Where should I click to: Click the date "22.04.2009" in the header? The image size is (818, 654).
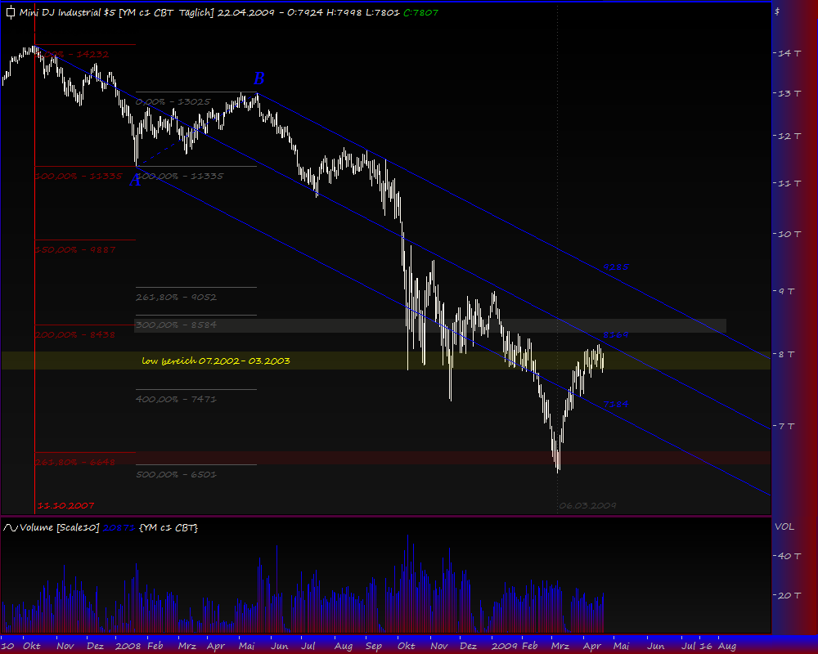pyautogui.click(x=245, y=12)
